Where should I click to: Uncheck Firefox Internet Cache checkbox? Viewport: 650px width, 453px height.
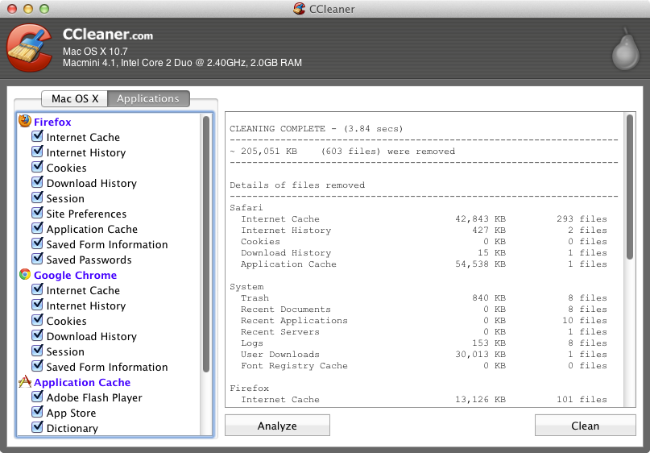37,137
